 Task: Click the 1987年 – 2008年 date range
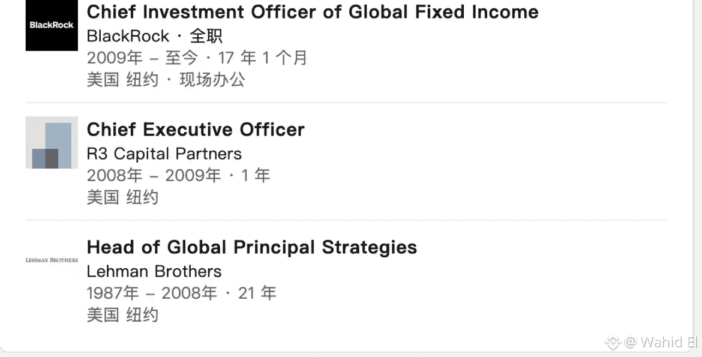152,293
